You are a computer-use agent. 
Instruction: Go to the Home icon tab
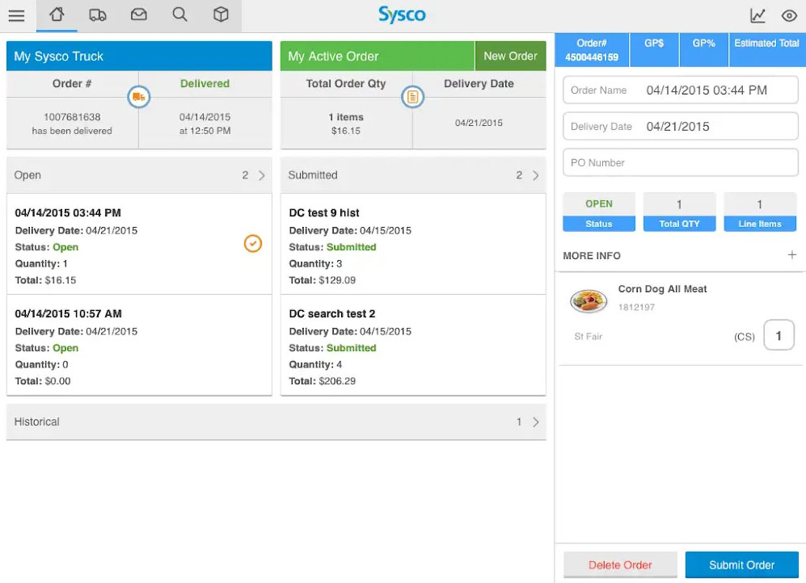pyautogui.click(x=57, y=15)
